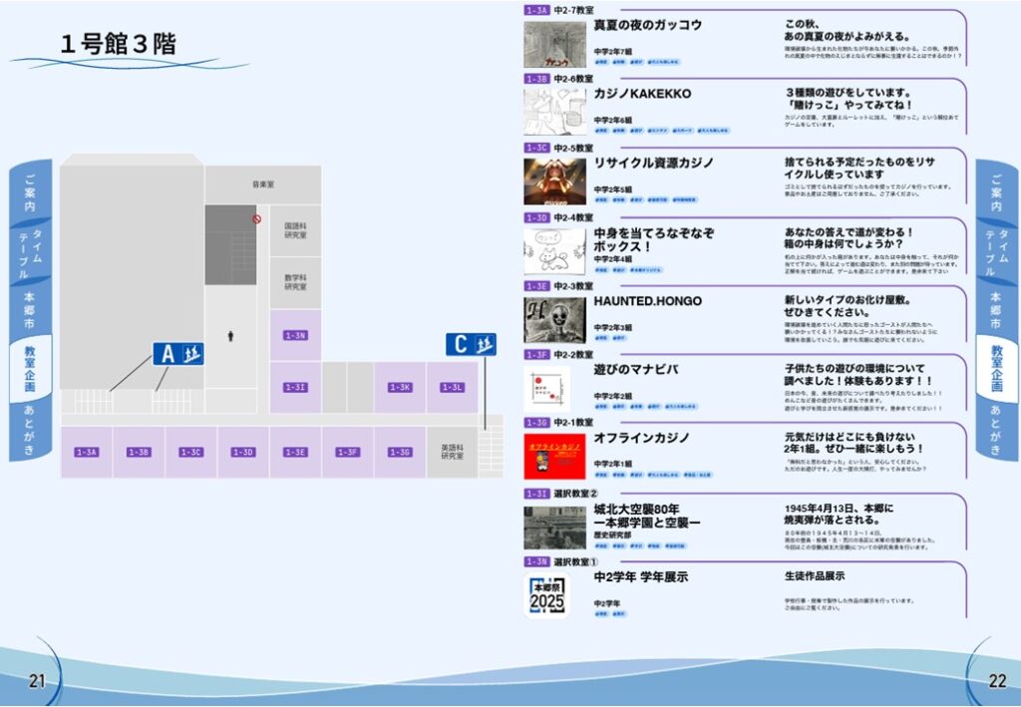Click the HAUNTED.HONGO thumbnail image
The width and height of the screenshot is (1021, 707).
point(555,320)
